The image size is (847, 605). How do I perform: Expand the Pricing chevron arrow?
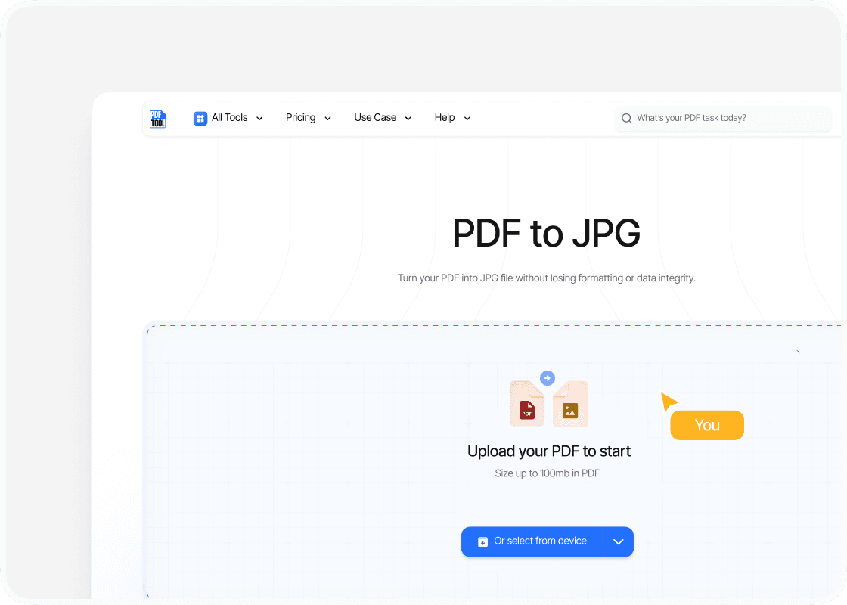[x=327, y=119]
